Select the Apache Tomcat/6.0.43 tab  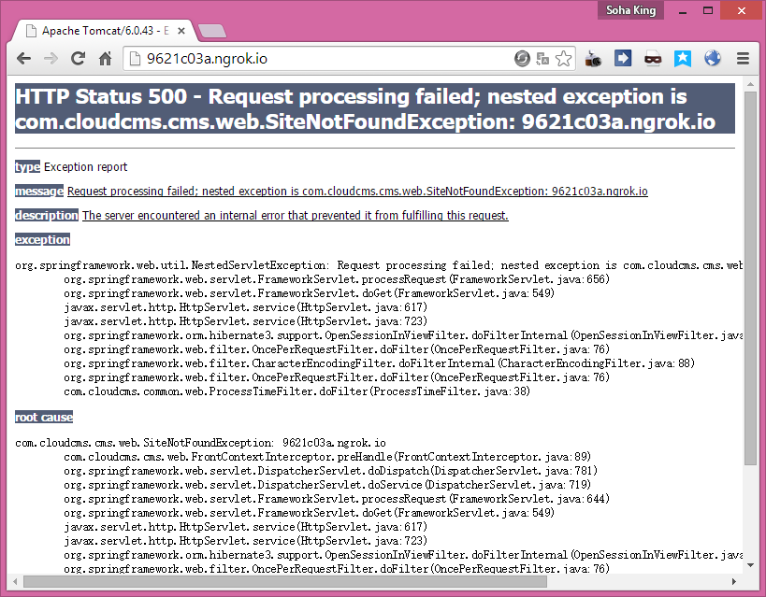(104, 31)
